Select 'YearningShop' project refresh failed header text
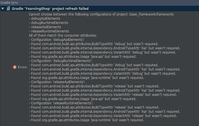Screen dimensions: 199x126 coord(50,9)
